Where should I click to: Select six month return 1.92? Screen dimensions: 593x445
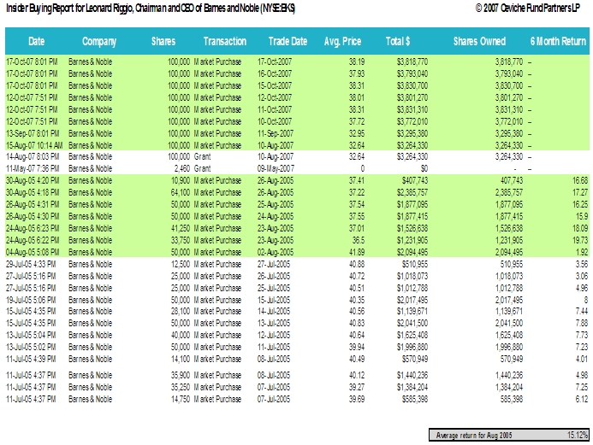click(582, 253)
